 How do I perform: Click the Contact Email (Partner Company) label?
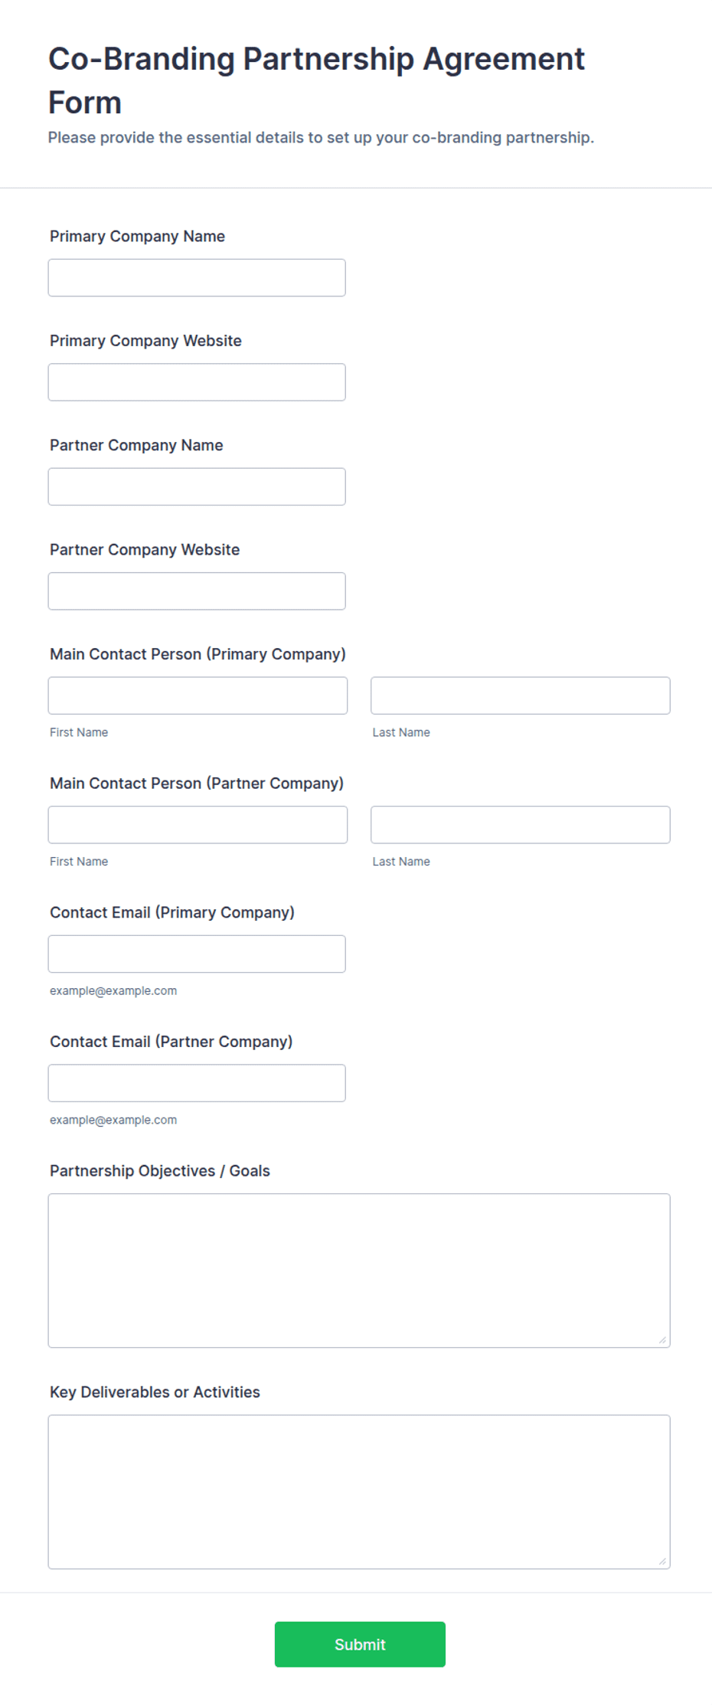tap(171, 1042)
